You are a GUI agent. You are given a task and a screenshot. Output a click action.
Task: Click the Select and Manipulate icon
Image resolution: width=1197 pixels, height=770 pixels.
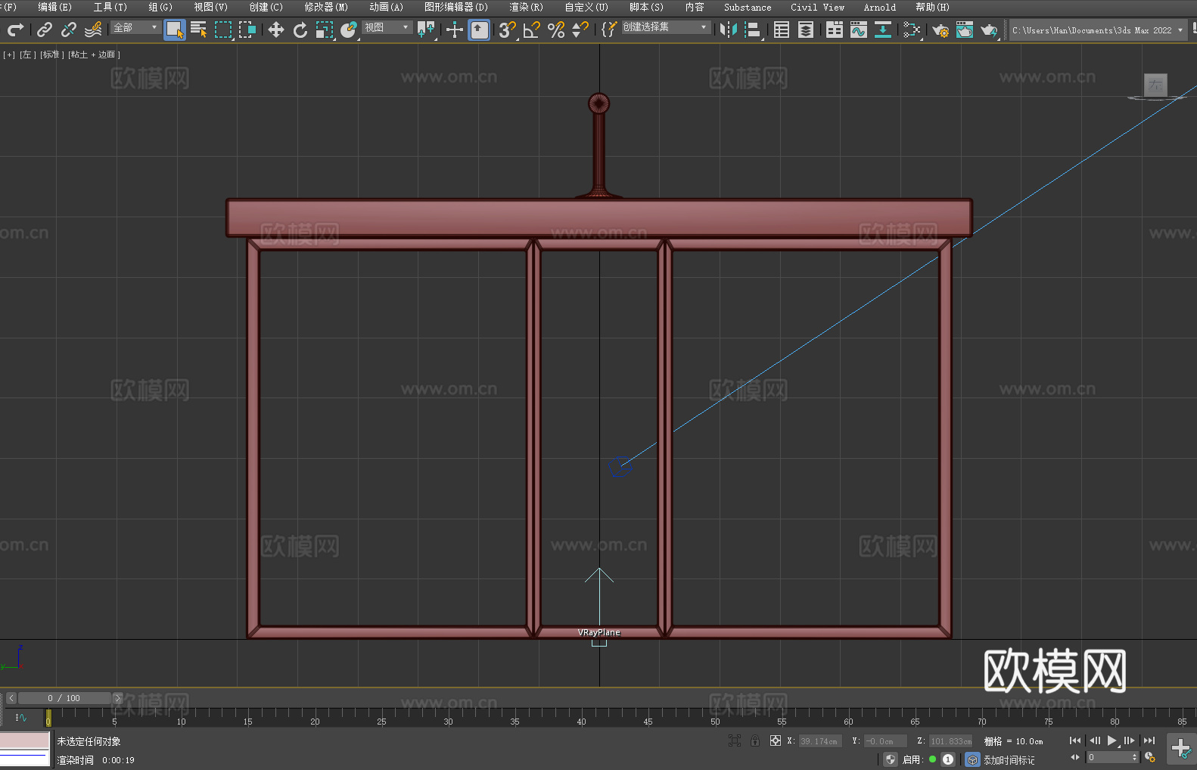pyautogui.click(x=455, y=30)
